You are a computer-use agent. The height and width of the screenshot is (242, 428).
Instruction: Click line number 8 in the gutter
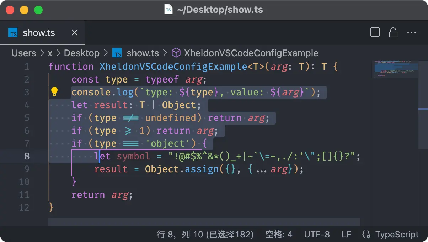[27, 156]
